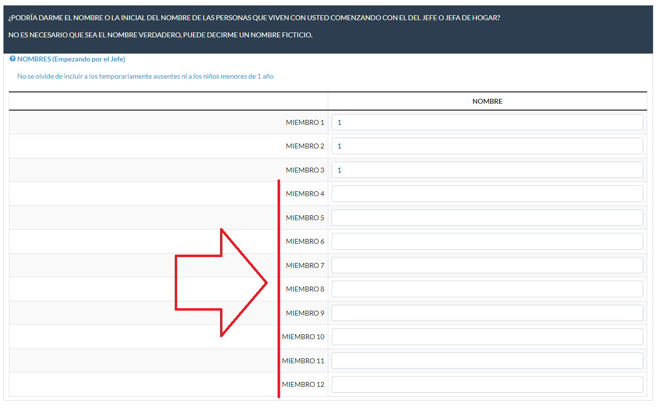Image resolution: width=657 pixels, height=407 pixels.
Task: Click the "MIEMBRO 1" row label
Action: click(305, 122)
